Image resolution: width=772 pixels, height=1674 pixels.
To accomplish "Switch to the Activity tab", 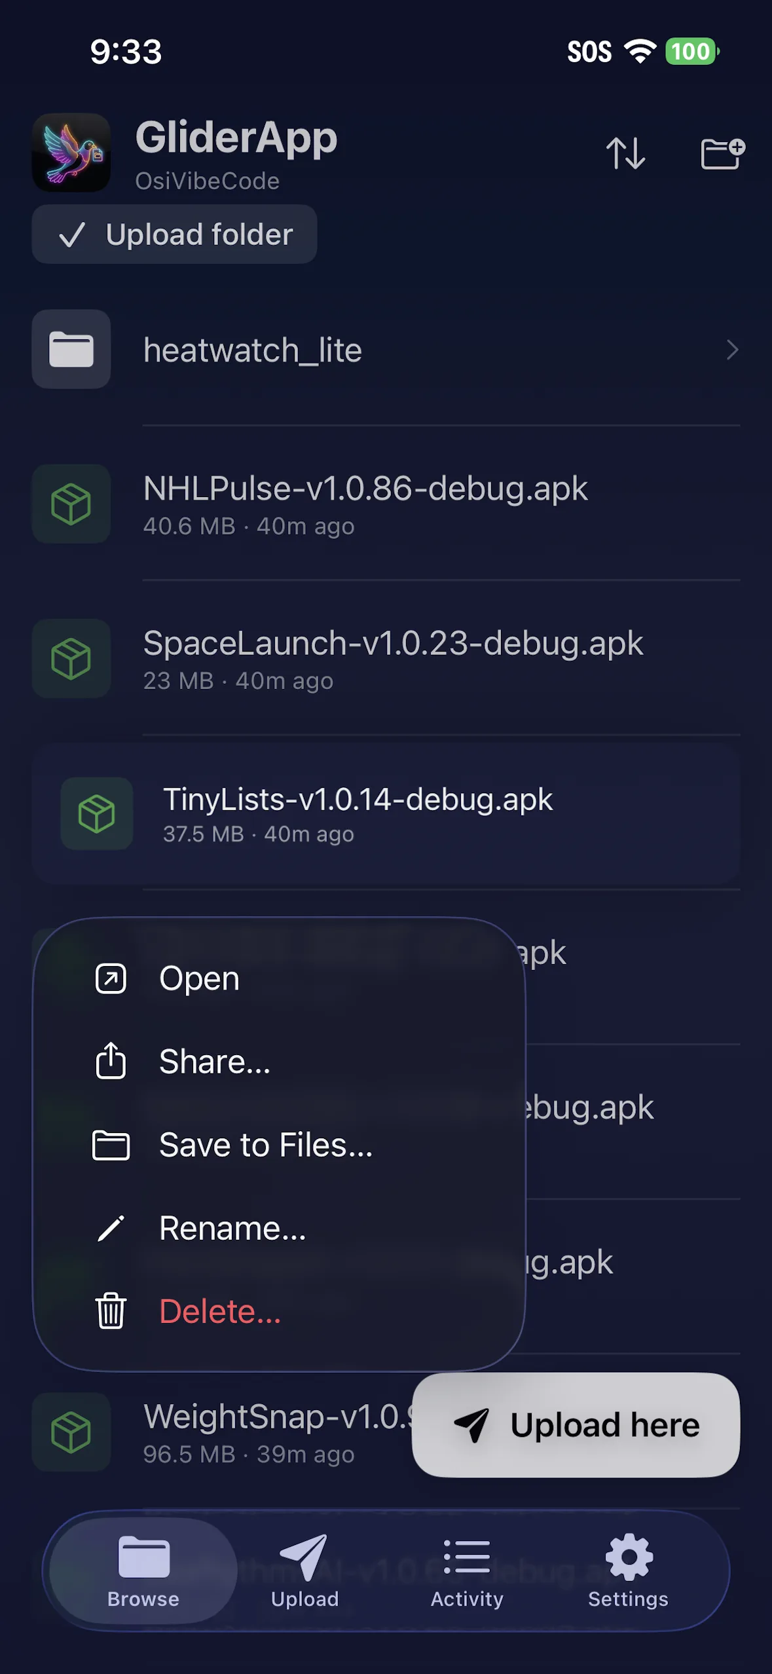I will tap(467, 1571).
